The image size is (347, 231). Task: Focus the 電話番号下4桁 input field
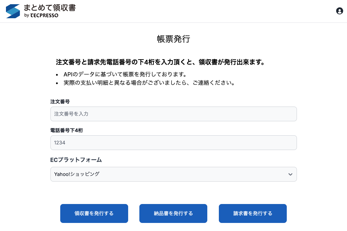(173, 143)
